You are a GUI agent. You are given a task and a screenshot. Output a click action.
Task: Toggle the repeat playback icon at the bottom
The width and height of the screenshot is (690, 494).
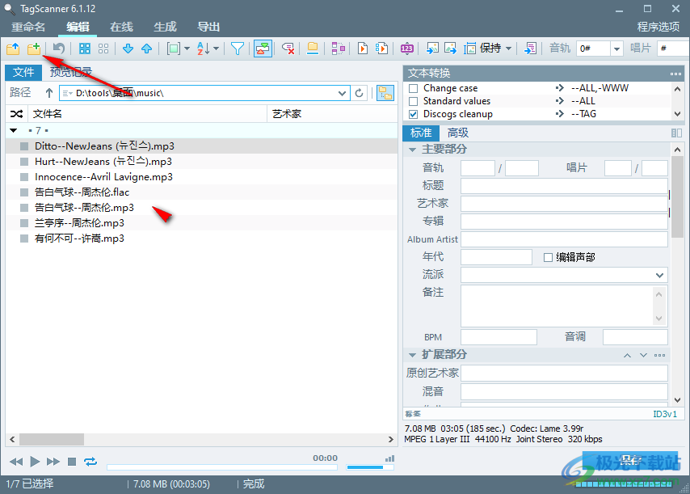click(x=90, y=462)
